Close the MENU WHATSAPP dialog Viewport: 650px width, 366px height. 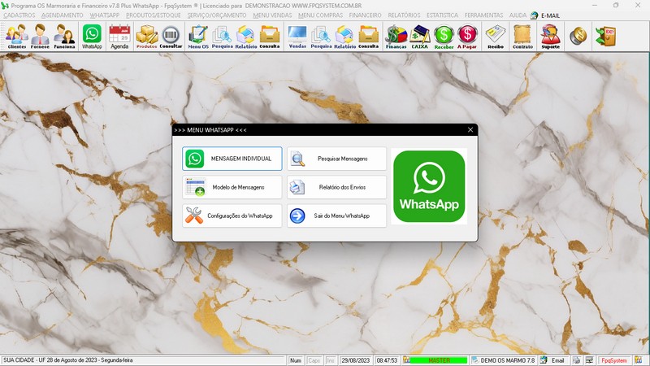point(470,130)
